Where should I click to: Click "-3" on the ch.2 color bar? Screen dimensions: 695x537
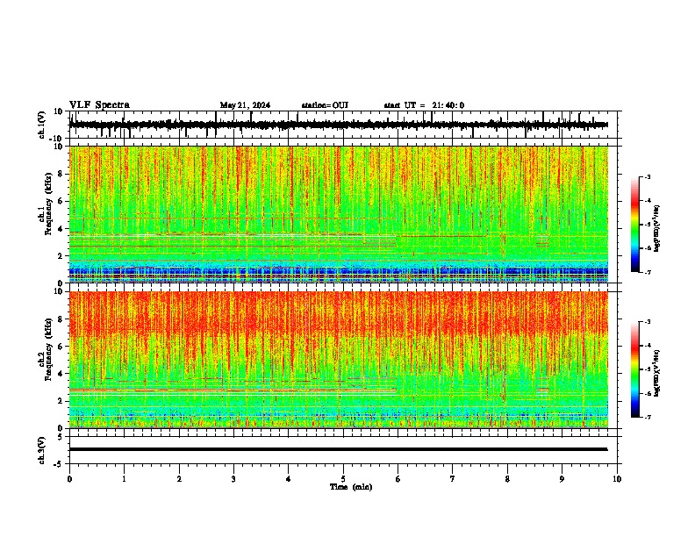pyautogui.click(x=648, y=322)
